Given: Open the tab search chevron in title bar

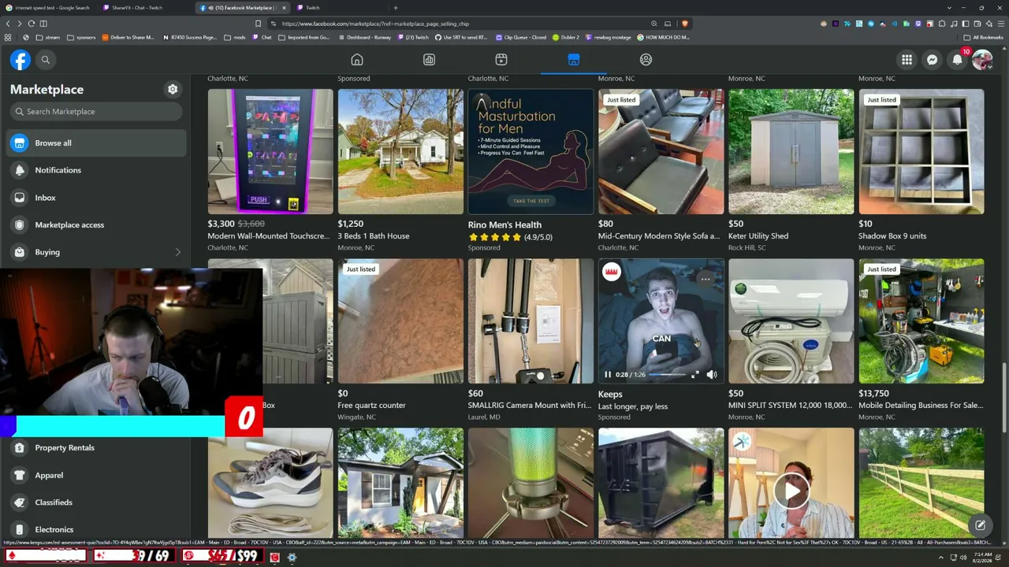Looking at the screenshot, I should (x=949, y=8).
